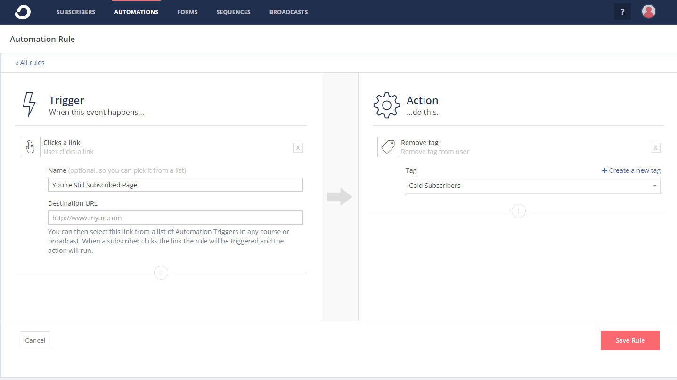The height and width of the screenshot is (380, 677).
Task: Add another trigger with plus circle
Action: click(161, 273)
